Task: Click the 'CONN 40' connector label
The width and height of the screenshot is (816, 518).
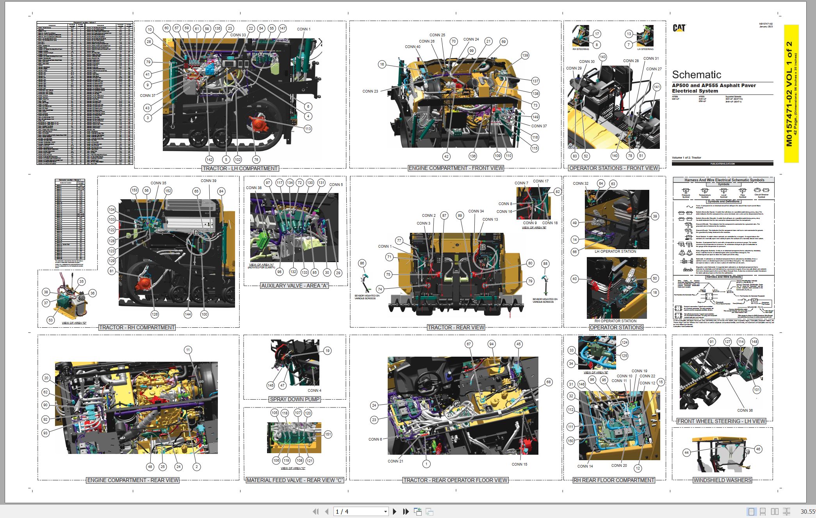Action: point(413,47)
